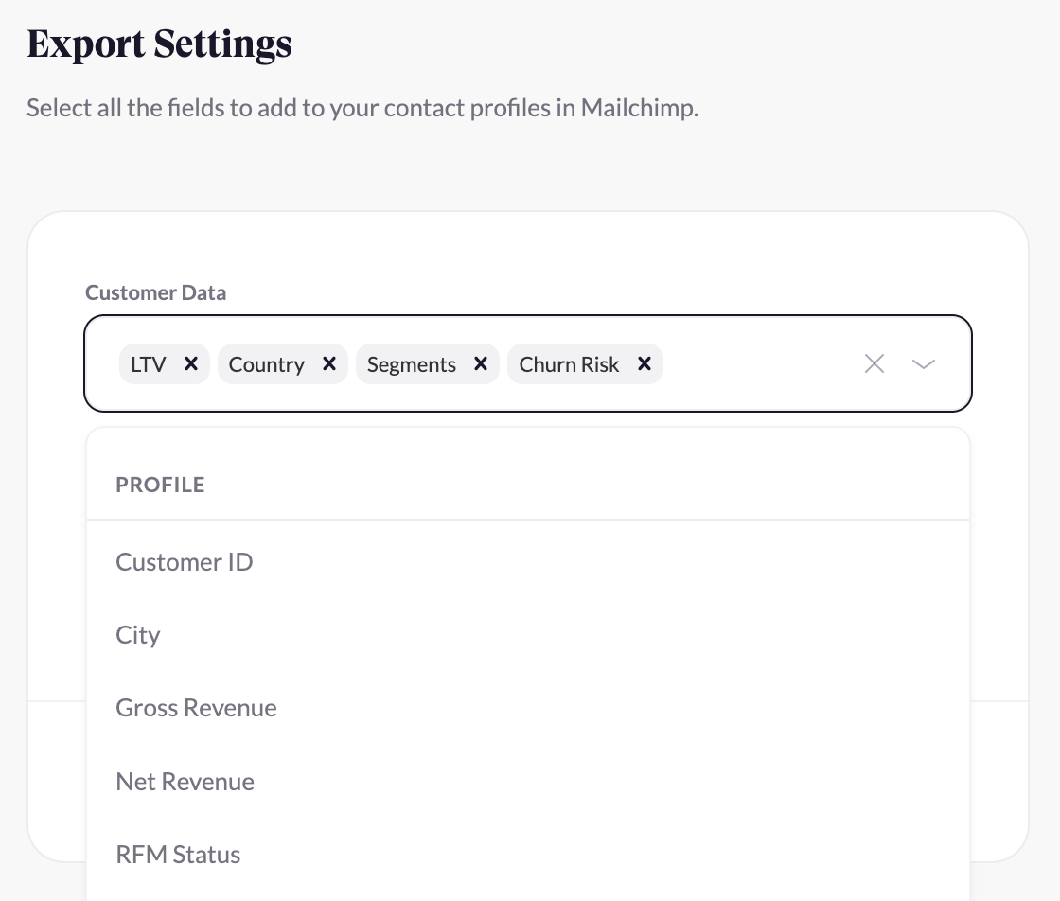
Task: Choose Gross Revenue field
Action: (x=528, y=708)
